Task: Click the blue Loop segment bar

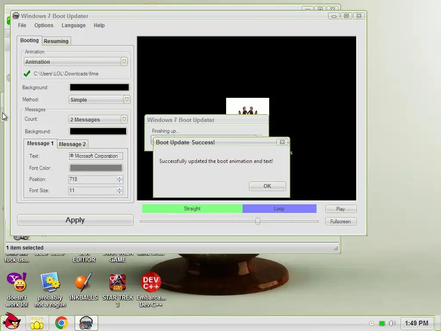Action: pyautogui.click(x=279, y=209)
